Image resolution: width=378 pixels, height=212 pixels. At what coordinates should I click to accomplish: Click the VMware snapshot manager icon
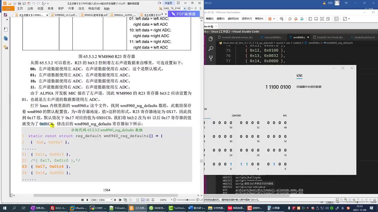(x=302, y=19)
